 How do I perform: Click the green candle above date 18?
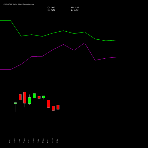point(34,96)
